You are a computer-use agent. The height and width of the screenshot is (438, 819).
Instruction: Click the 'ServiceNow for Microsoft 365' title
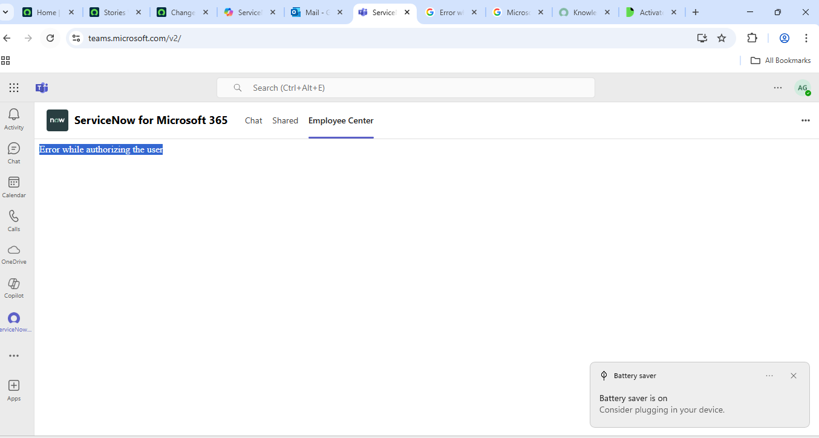pos(151,120)
